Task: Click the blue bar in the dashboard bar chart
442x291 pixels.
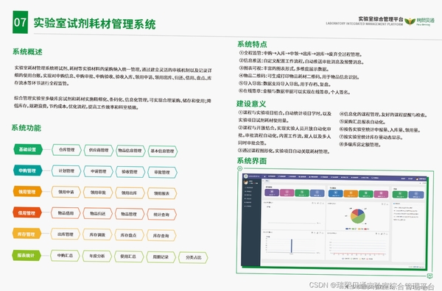Action: [x=292, y=245]
